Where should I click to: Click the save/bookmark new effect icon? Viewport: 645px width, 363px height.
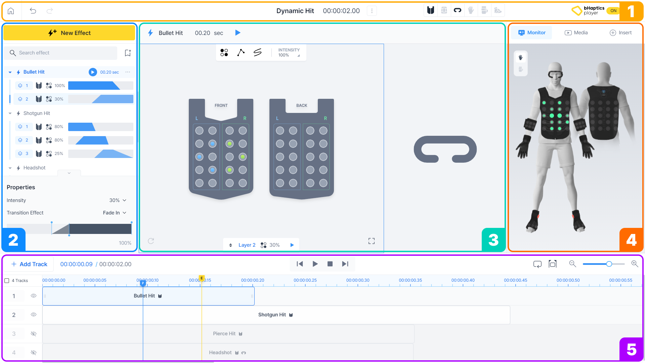coord(127,53)
